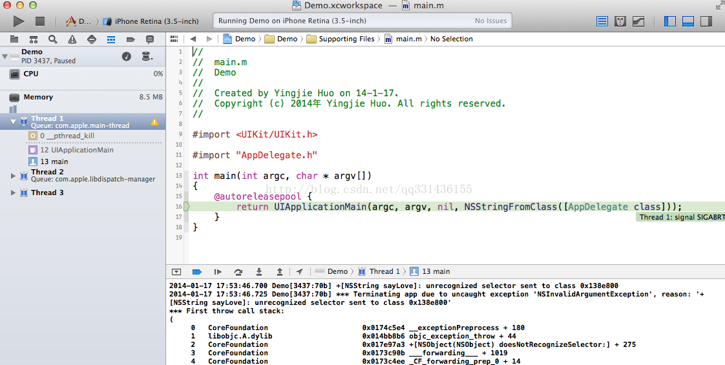
Task: Click the Step Out button
Action: [x=279, y=272]
